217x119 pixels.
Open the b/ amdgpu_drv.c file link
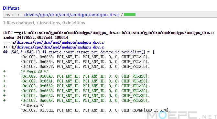point(60,47)
